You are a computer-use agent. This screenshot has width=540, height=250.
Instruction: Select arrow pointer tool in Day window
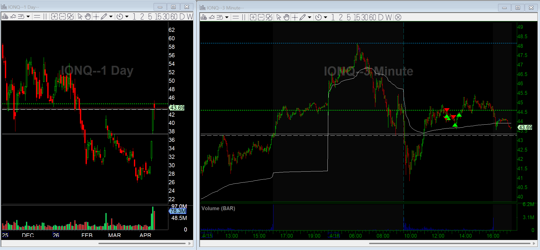[x=80, y=17]
